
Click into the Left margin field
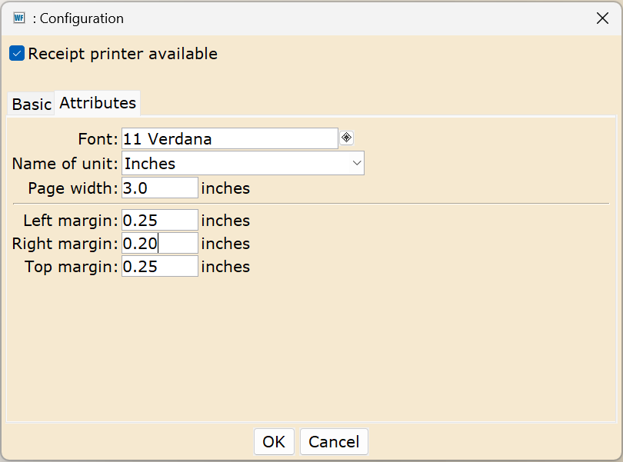(159, 221)
